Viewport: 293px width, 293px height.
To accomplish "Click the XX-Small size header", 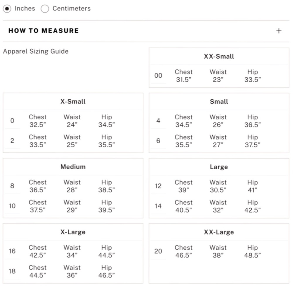I will pos(219,56).
